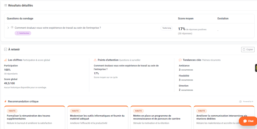Image resolution: width=257 pixels, height=129 pixels.
Task: Click the Powered by AI icon
Action: coord(240,102)
